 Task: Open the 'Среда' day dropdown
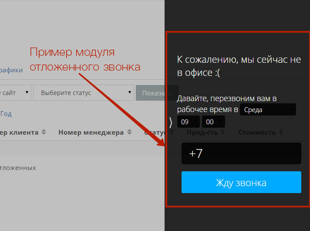[268, 109]
